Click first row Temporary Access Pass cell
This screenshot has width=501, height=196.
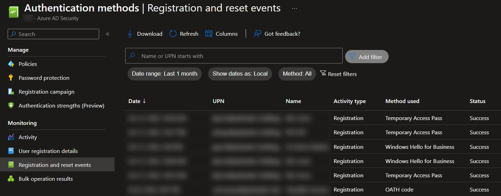pos(414,118)
